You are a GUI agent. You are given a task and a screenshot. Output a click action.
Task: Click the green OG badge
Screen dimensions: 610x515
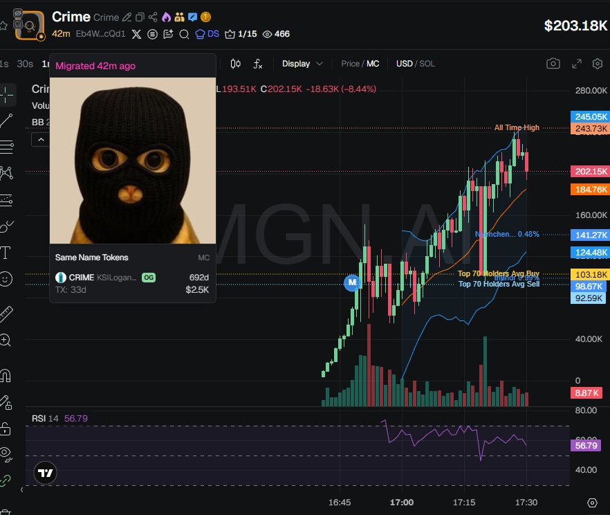pos(149,278)
